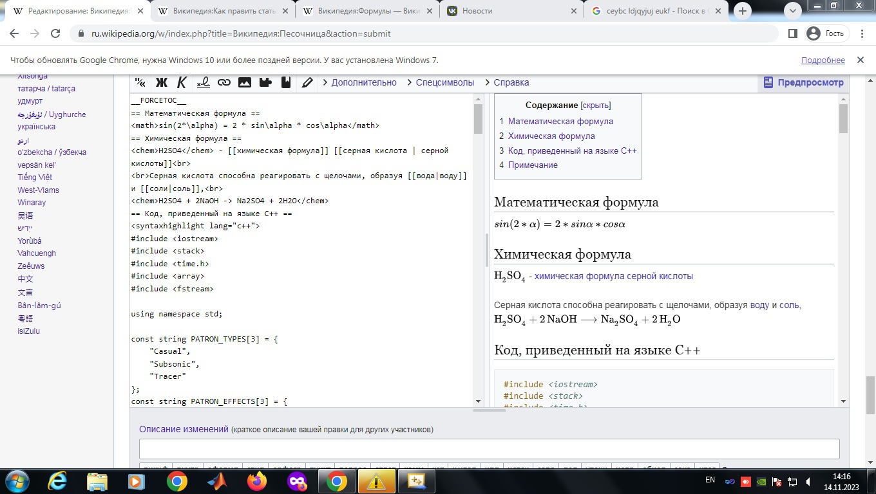Click the Предпросмотр preview button
The image size is (876, 494).
803,82
